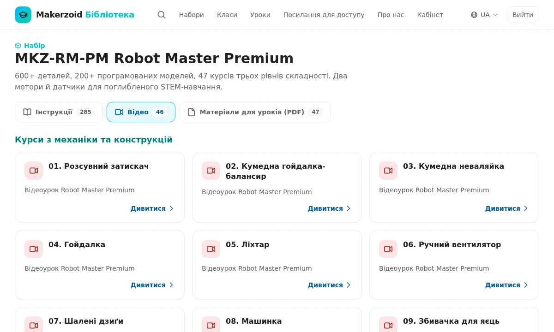Go to Посилання для доступу page
This screenshot has height=332, width=554.
[324, 15]
